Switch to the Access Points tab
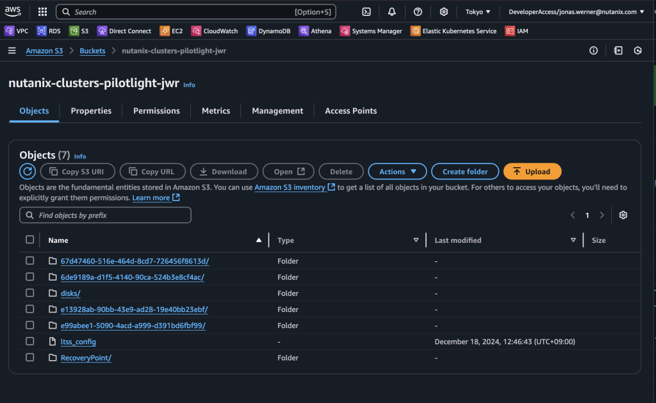 point(351,111)
